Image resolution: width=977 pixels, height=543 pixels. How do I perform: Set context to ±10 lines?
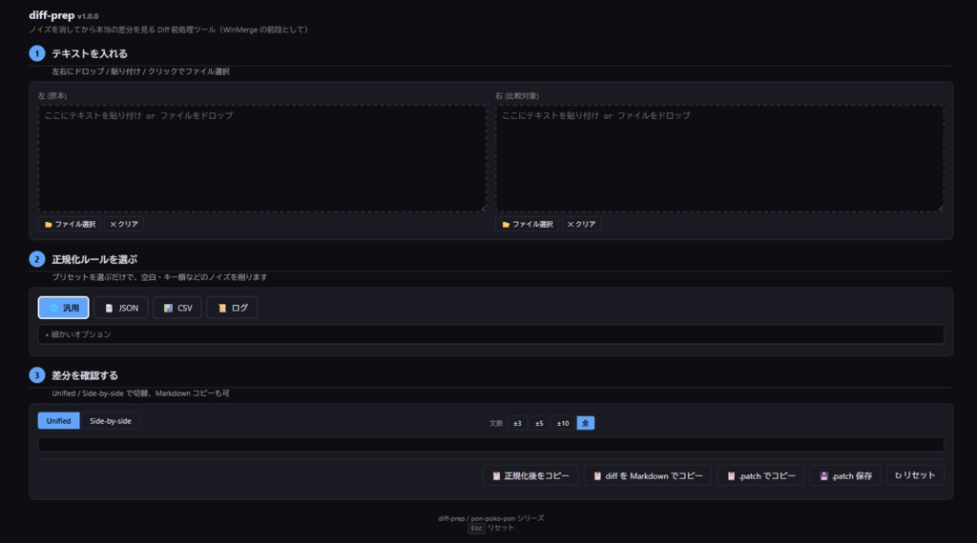563,423
